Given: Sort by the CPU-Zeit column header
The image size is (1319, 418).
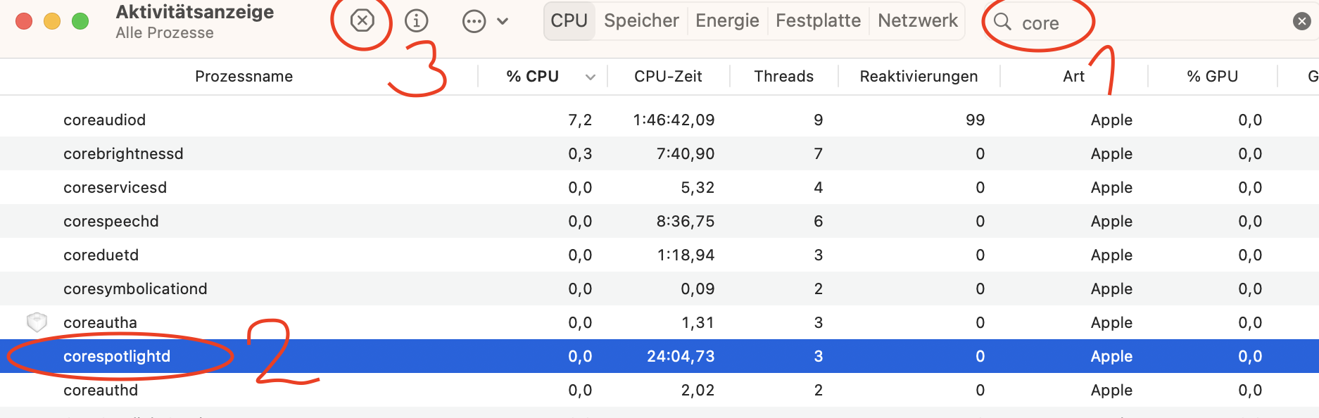Looking at the screenshot, I should (x=668, y=77).
